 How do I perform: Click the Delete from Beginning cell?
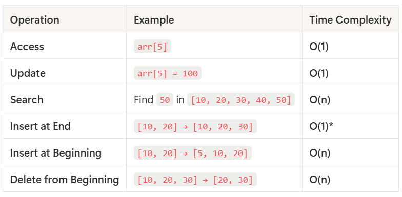[65, 180]
